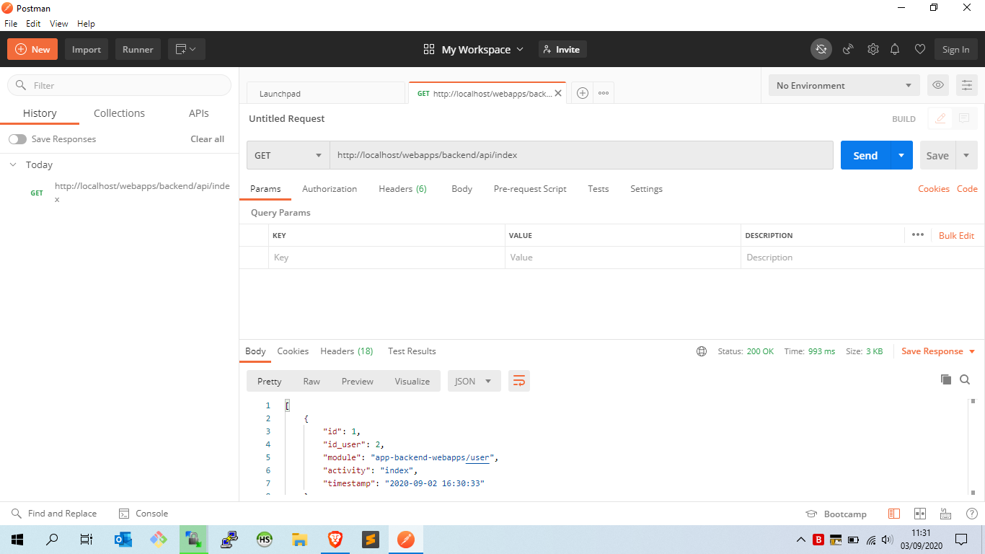The image size is (985, 554).
Task: Open the Cookies link
Action: [934, 189]
